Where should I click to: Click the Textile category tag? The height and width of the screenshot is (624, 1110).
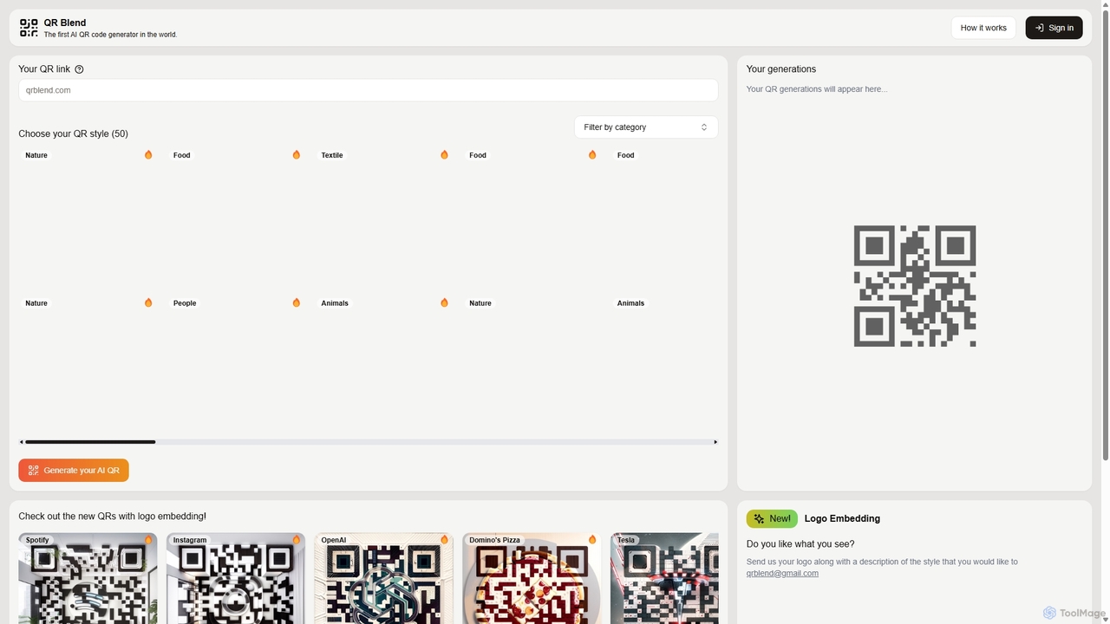[x=332, y=155]
